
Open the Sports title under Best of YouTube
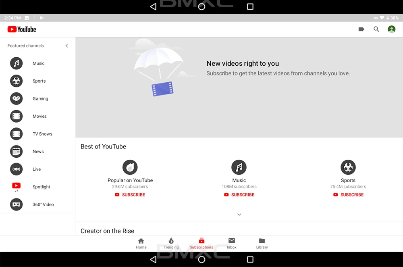point(348,180)
